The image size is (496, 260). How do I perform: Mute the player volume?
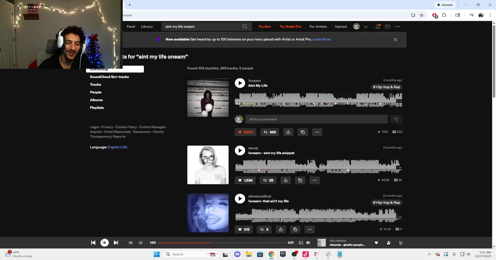point(308,243)
